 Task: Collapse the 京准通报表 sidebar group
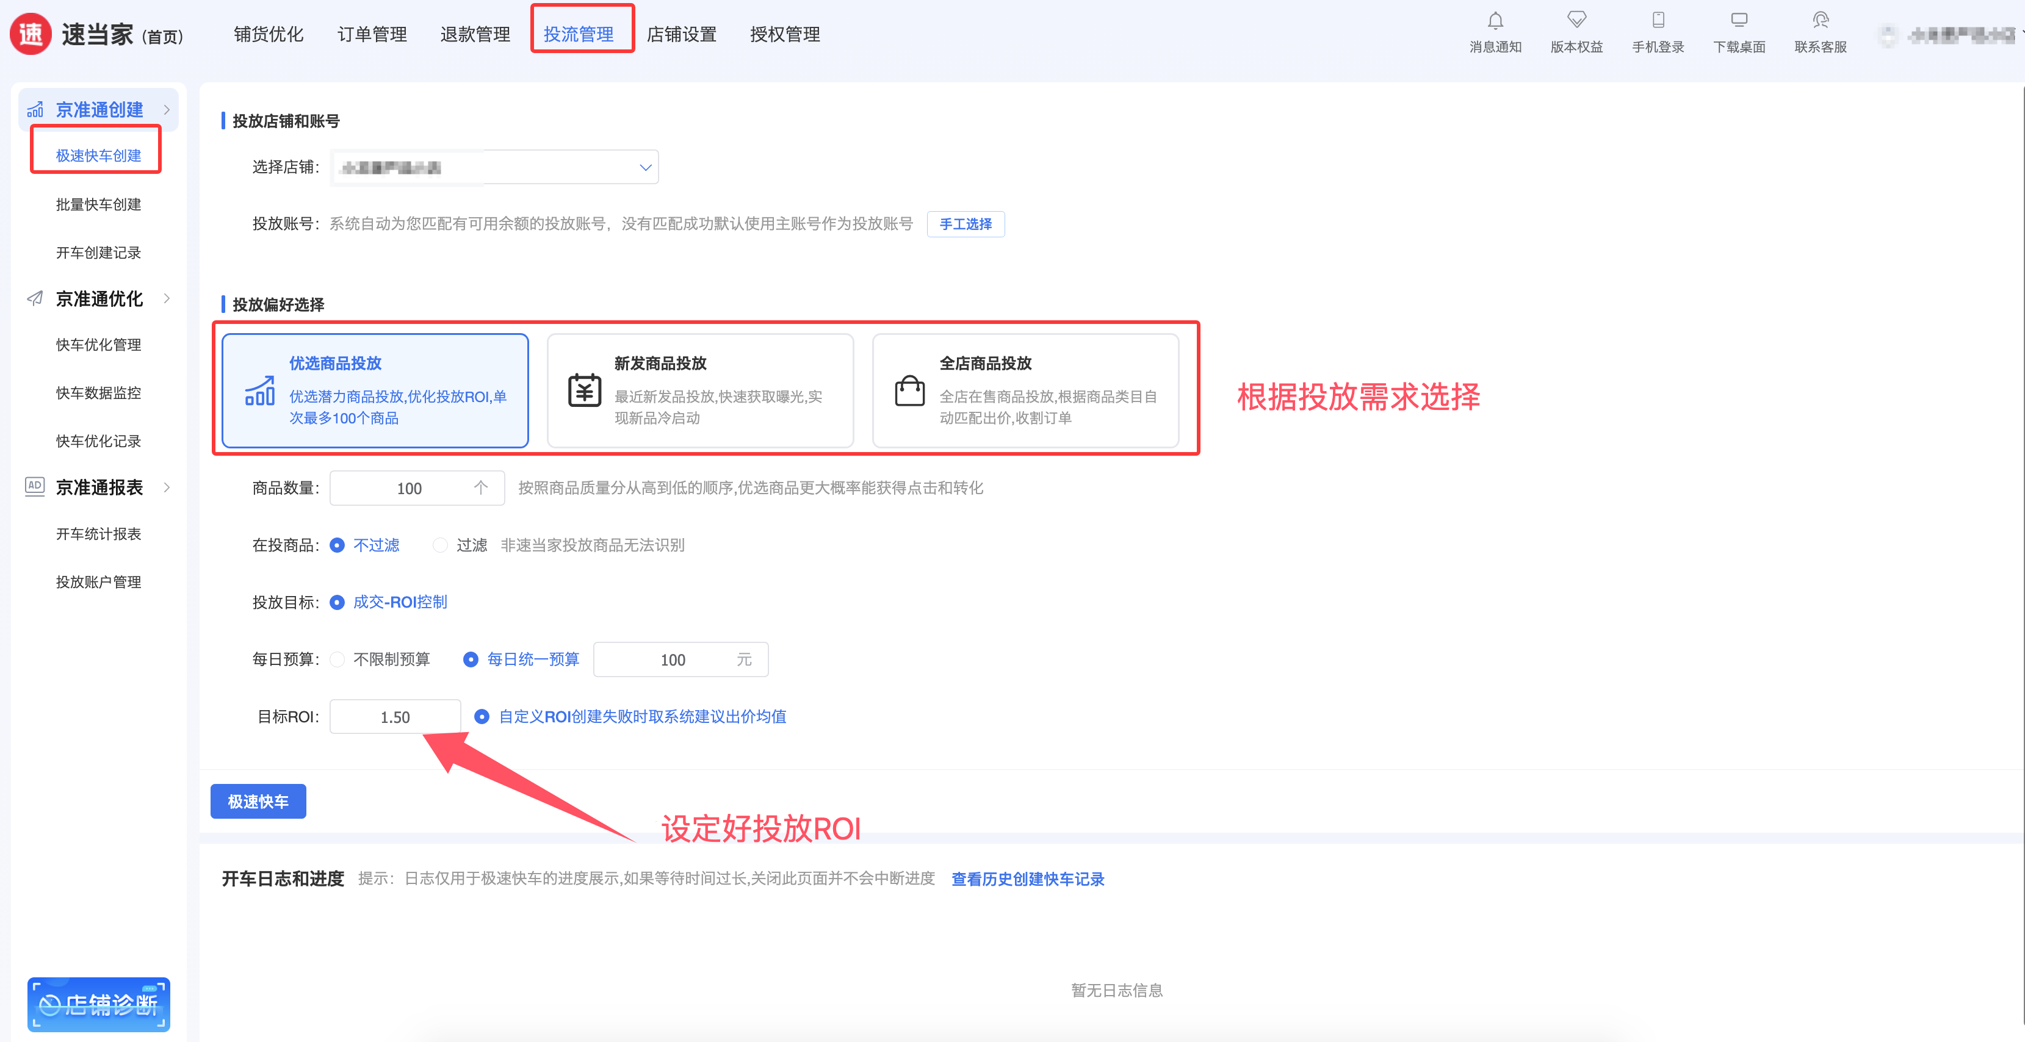pyautogui.click(x=98, y=487)
